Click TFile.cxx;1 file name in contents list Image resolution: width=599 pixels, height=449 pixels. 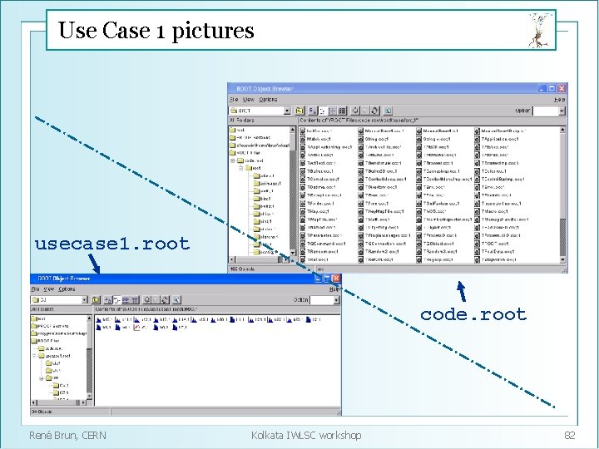click(433, 195)
